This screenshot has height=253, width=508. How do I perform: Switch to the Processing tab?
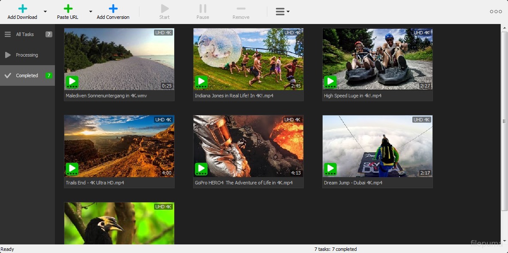tap(27, 55)
